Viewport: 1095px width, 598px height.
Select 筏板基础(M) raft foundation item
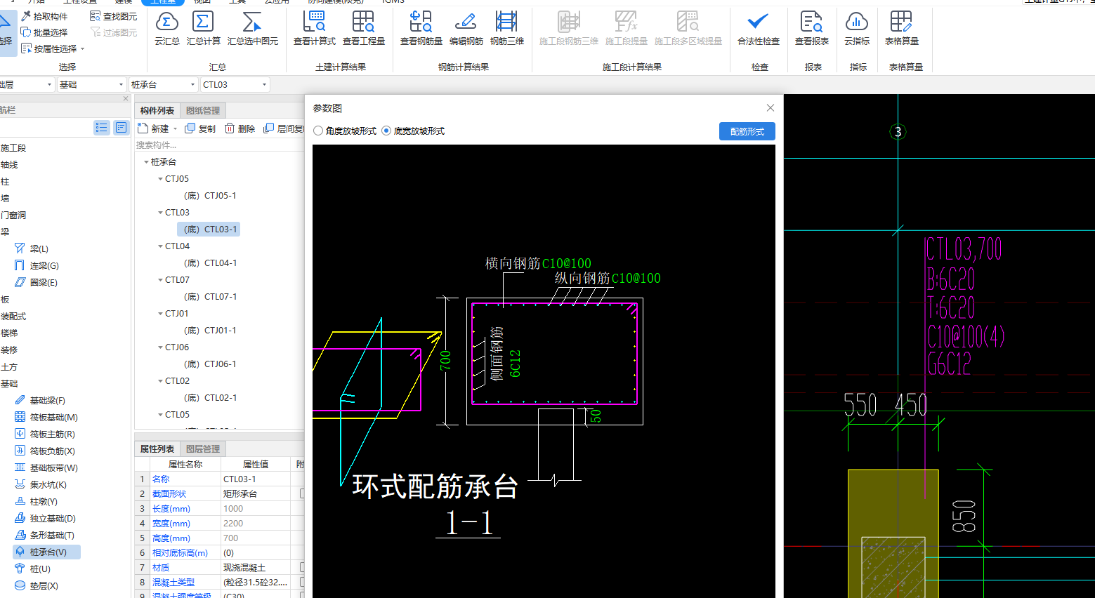pos(46,417)
